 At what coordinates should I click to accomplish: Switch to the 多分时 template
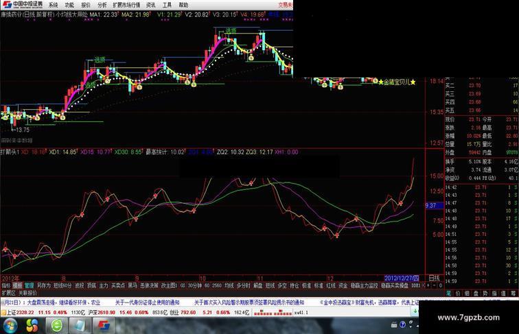click(x=243, y=285)
